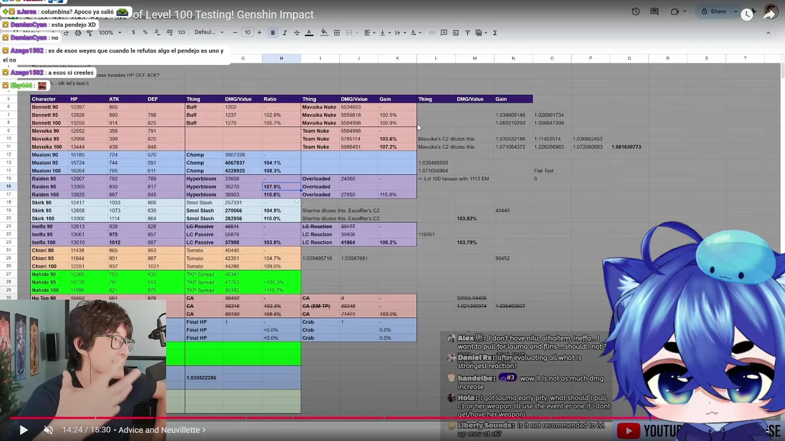785x441 pixels.
Task: Click the create filter icon
Action: click(x=467, y=32)
